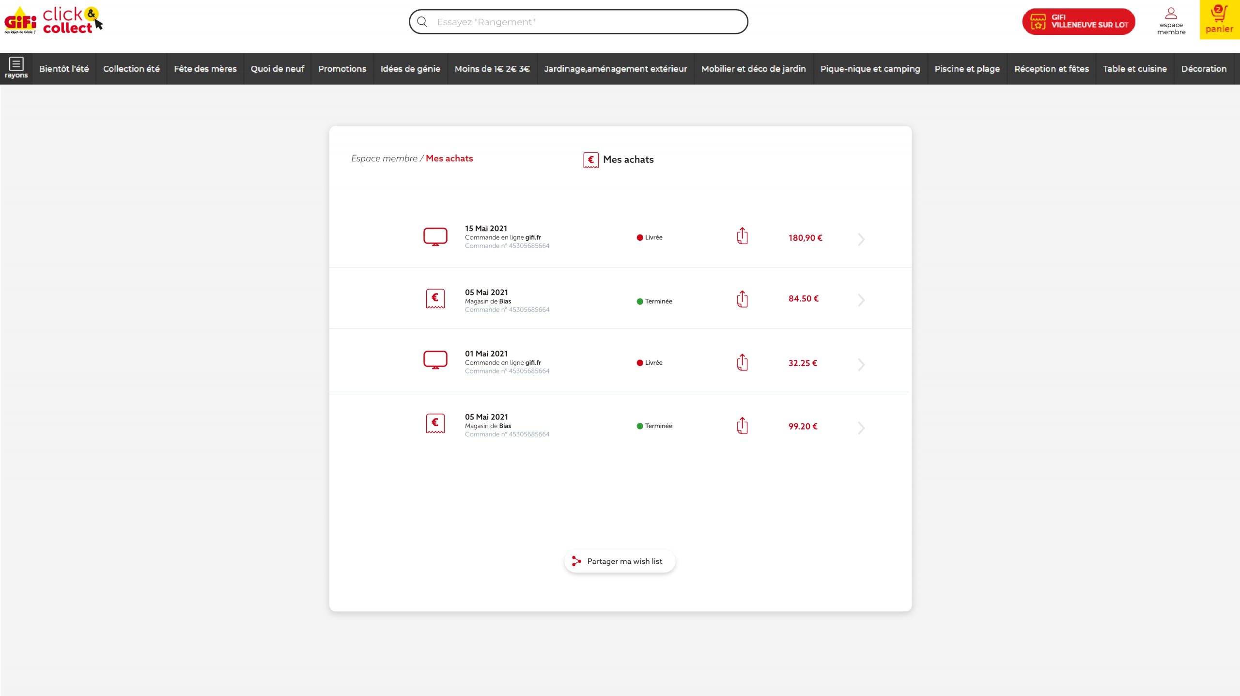This screenshot has width=1240, height=696.
Task: Click the Gifi Villeneuve sur Lot store button
Action: (1078, 21)
